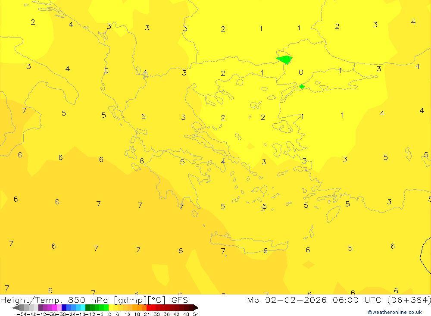Click the small green diamond on the map
The height and width of the screenshot is (316, 431).
(302, 87)
